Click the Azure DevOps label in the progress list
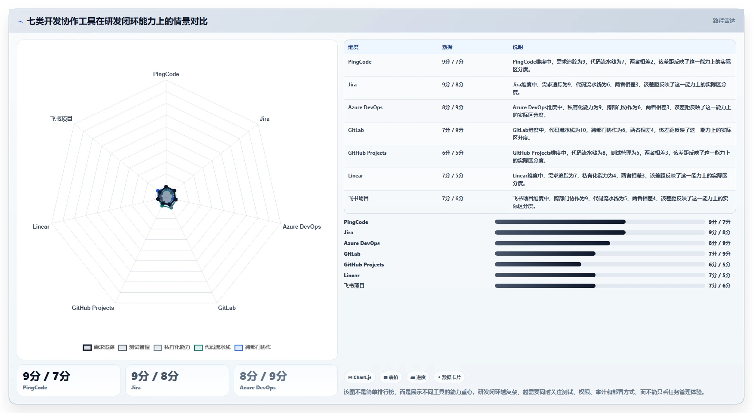Image resolution: width=753 pixels, height=413 pixels. [362, 243]
